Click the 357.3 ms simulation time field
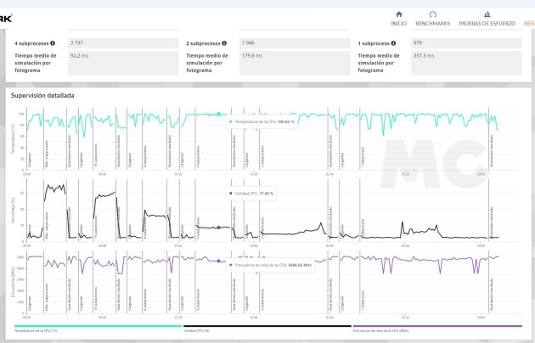 (x=466, y=63)
